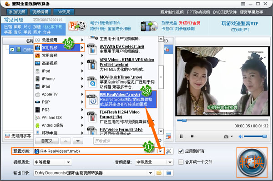The width and height of the screenshot is (273, 181).
Task: Select Android系统 category
Action: pyautogui.click(x=59, y=126)
